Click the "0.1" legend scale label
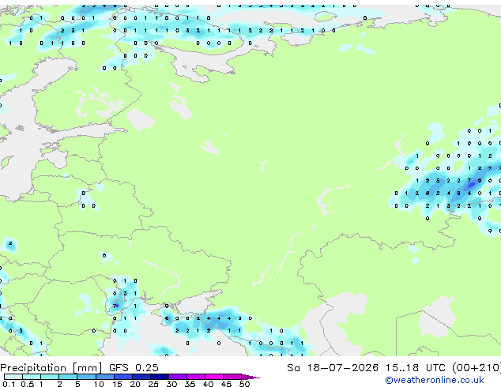The width and height of the screenshot is (501, 387). point(9,384)
